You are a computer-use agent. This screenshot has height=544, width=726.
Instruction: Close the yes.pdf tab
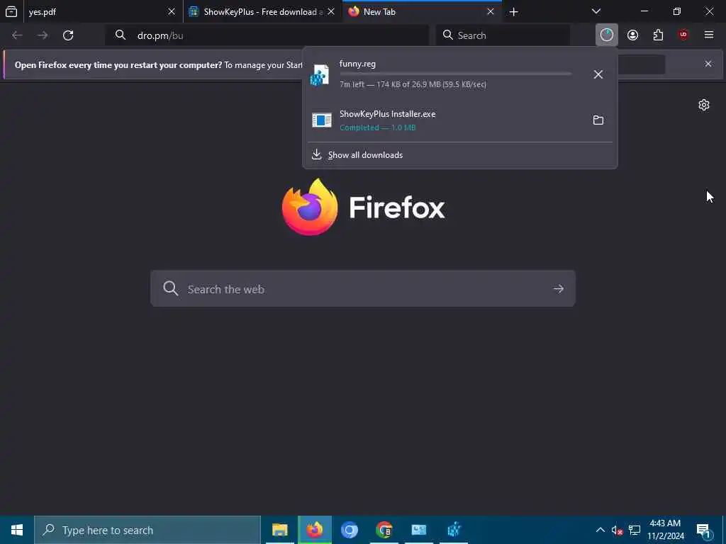(172, 11)
